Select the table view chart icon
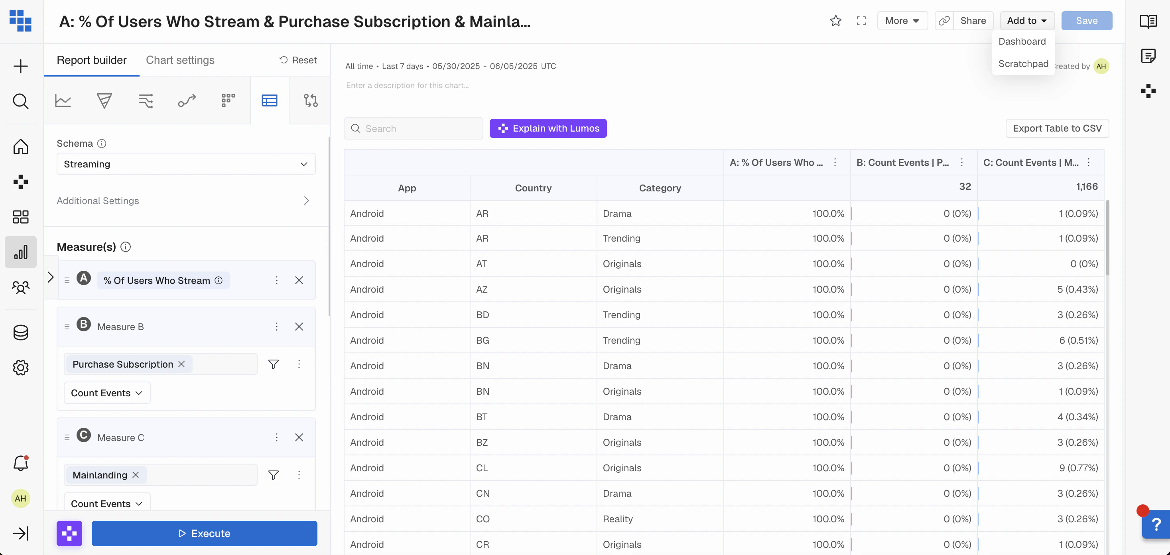This screenshot has width=1170, height=555. click(x=269, y=100)
